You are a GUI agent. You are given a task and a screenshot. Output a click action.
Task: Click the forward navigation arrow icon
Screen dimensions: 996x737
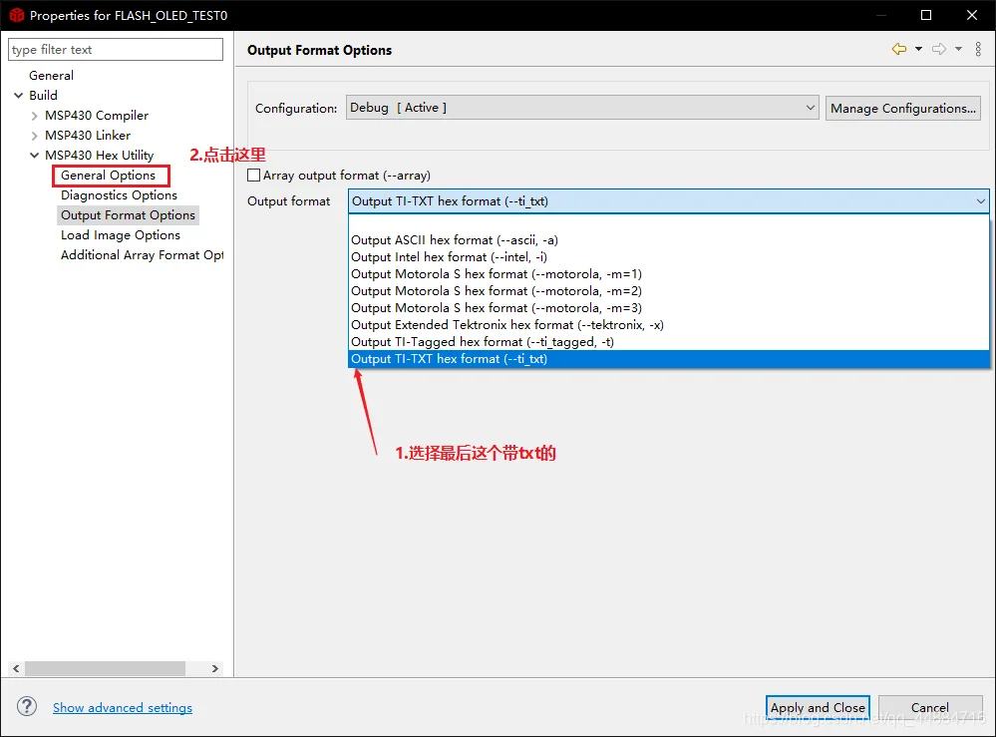point(939,49)
